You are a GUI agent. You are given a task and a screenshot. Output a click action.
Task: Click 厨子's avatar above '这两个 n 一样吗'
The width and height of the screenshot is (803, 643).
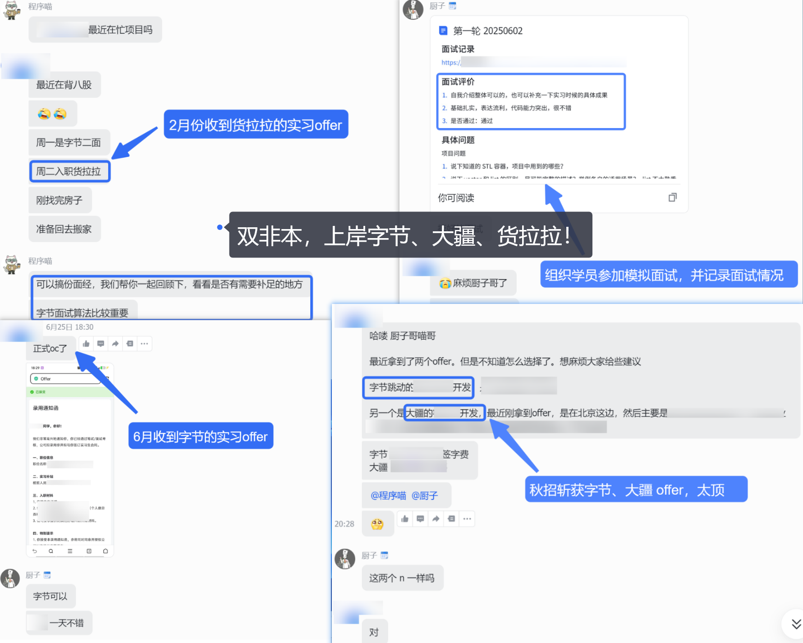point(345,559)
